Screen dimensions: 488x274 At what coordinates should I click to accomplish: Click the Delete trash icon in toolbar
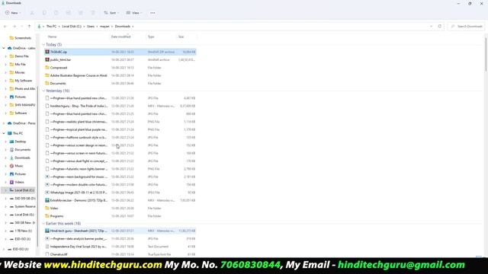click(x=93, y=13)
